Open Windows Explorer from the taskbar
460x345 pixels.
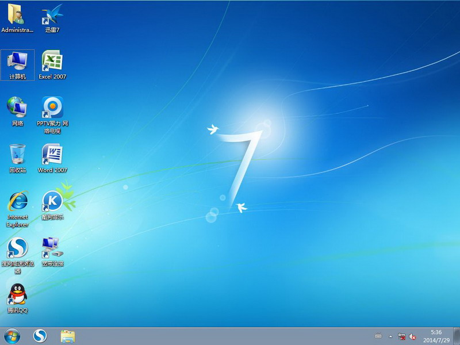pos(68,336)
